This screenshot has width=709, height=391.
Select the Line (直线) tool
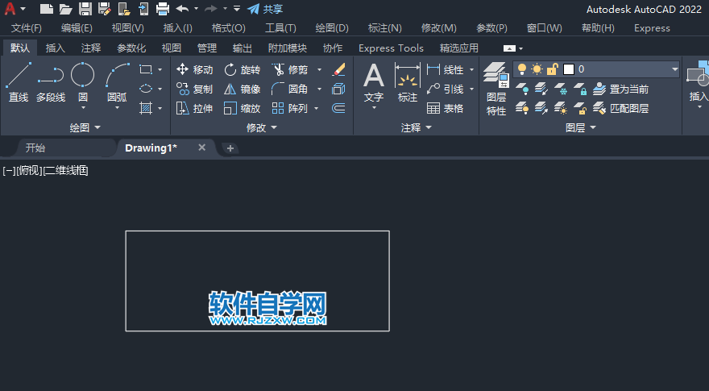click(19, 82)
